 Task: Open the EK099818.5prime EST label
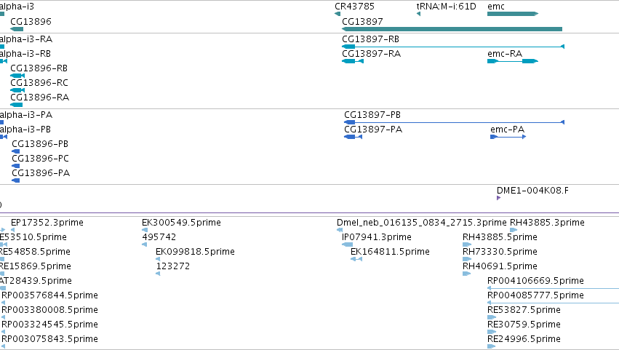[195, 252]
